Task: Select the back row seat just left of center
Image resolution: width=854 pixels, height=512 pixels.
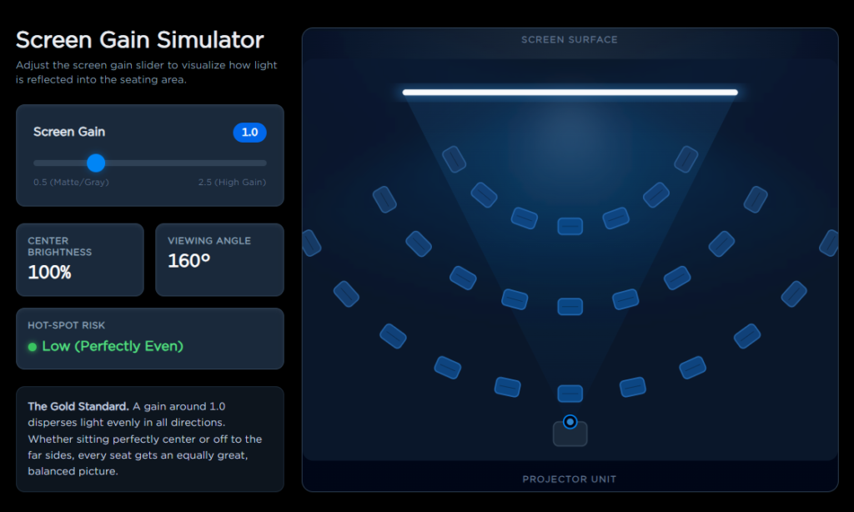Action: [x=508, y=387]
